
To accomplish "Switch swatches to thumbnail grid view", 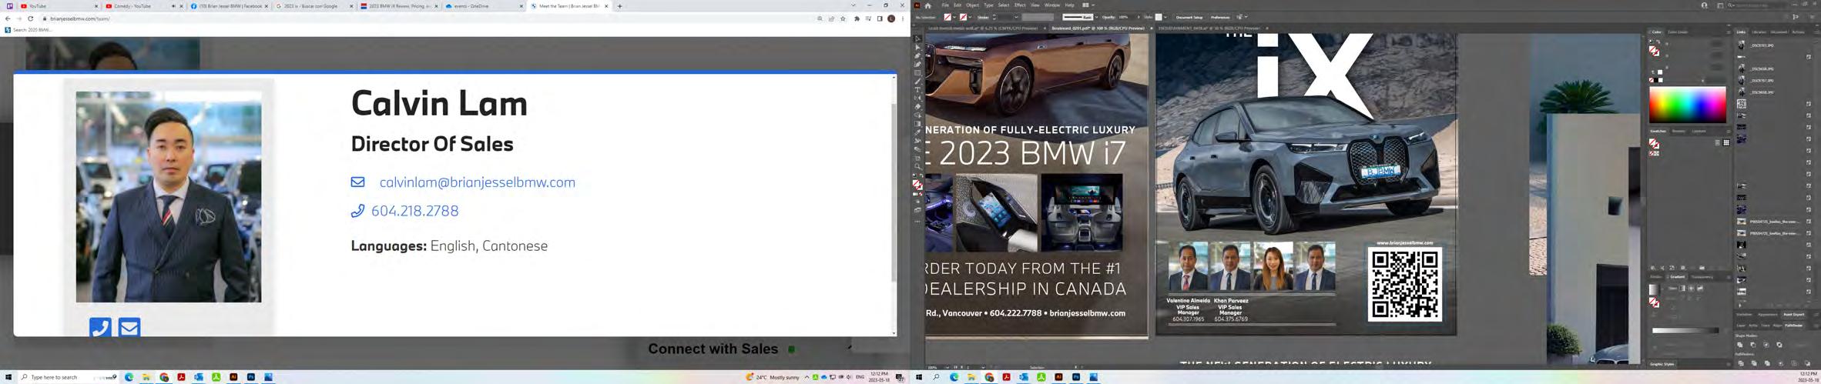I will [1726, 142].
